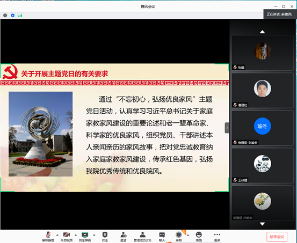Image resolution: width=297 pixels, height=243 pixels.
Task: Open the 邀请 invite icon
Action: point(124,237)
